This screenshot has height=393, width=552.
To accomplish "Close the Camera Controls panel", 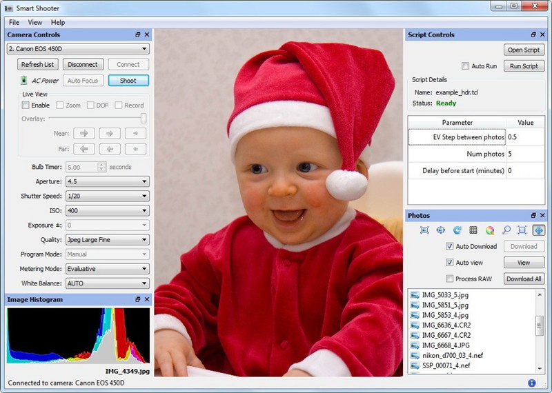I will pos(147,34).
